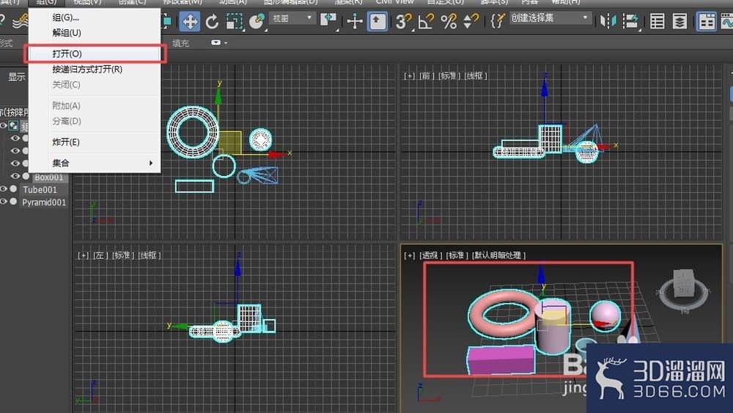The height and width of the screenshot is (413, 733).
Task: Toggle 3D Snaps icon
Action: (x=403, y=21)
